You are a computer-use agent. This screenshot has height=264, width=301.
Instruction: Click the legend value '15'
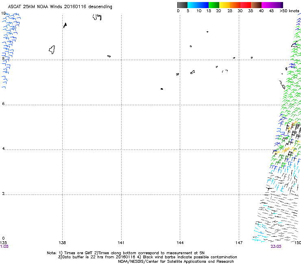[x=209, y=11]
